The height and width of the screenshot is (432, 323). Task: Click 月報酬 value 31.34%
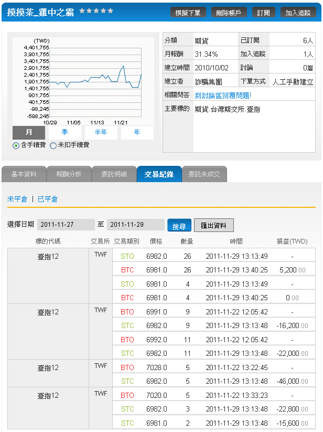tap(206, 54)
